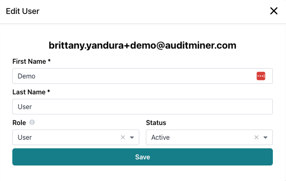This screenshot has height=181, width=286.
Task: Click the Last Name field label
Action: click(x=29, y=92)
